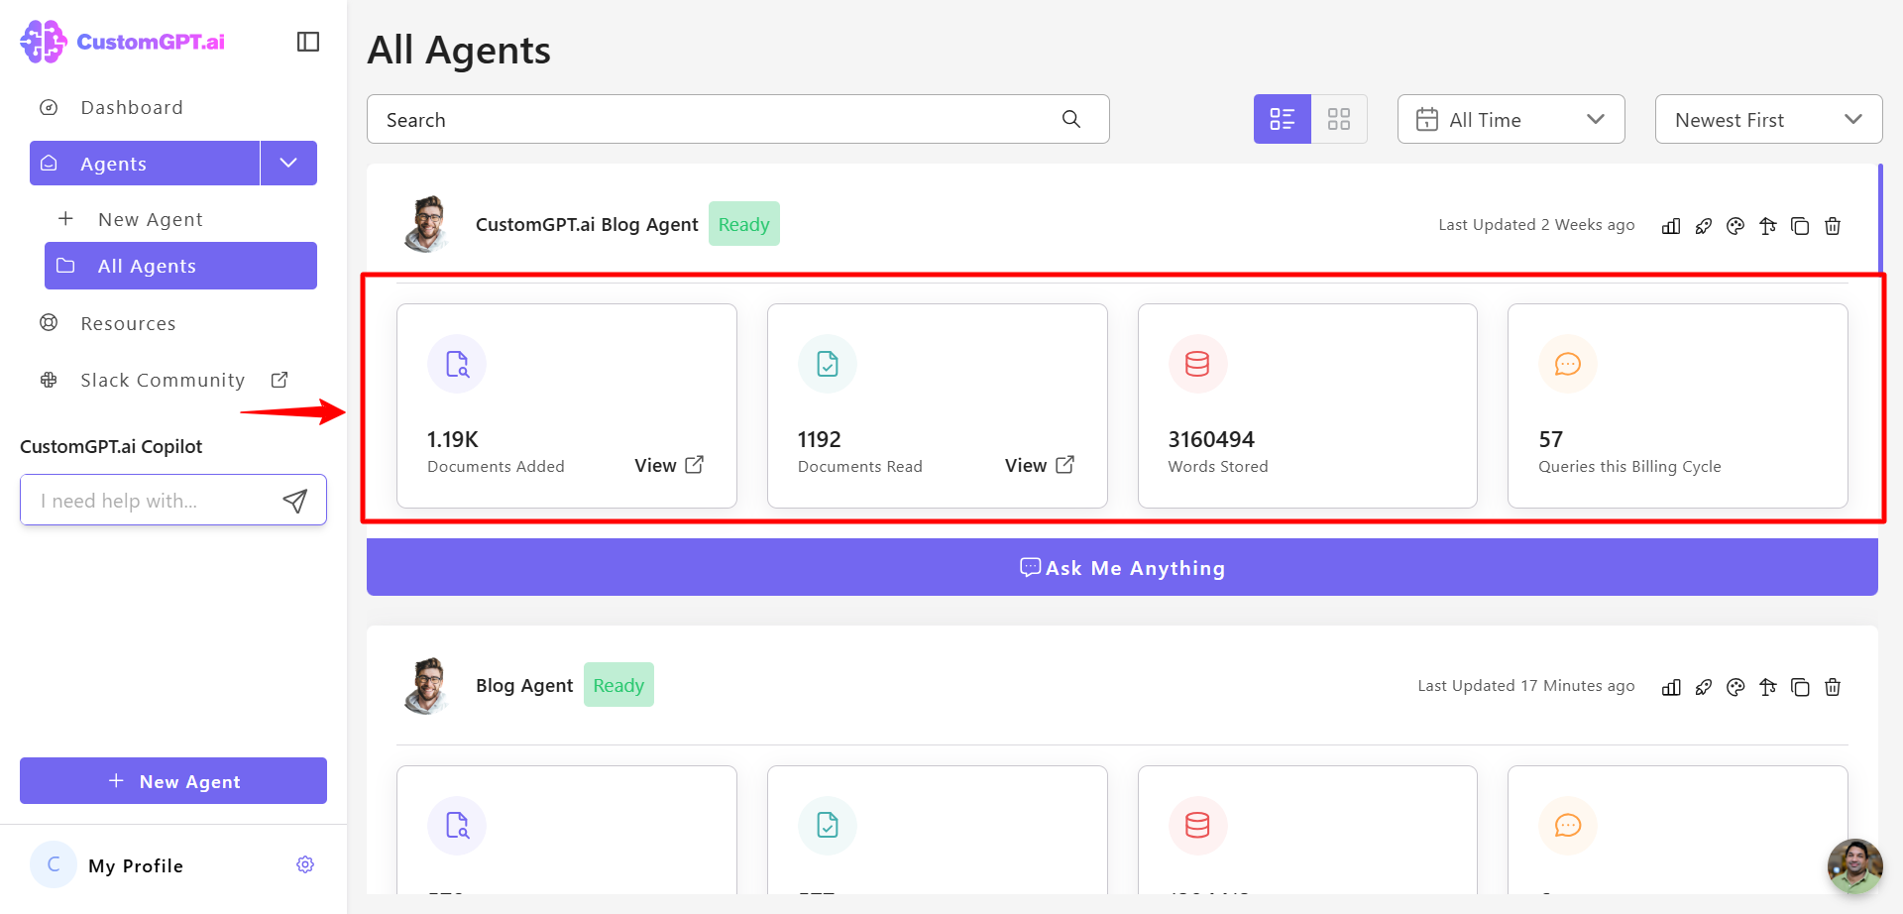Collapse the sidebar with the panel icon
1903x914 pixels.
click(308, 42)
